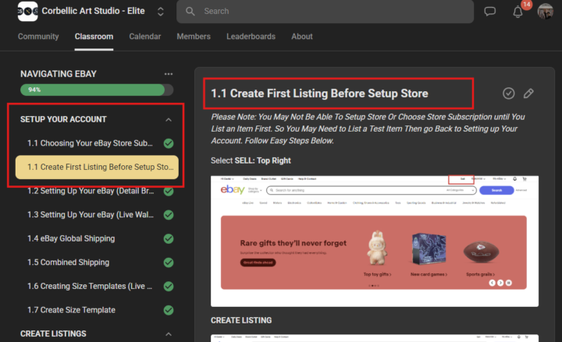
Task: Click the Create Listing heading
Action: click(241, 320)
